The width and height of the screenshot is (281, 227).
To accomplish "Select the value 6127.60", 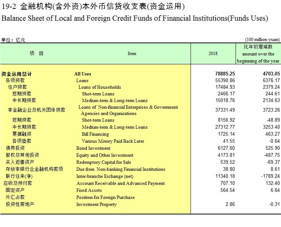I will click(x=226, y=148).
